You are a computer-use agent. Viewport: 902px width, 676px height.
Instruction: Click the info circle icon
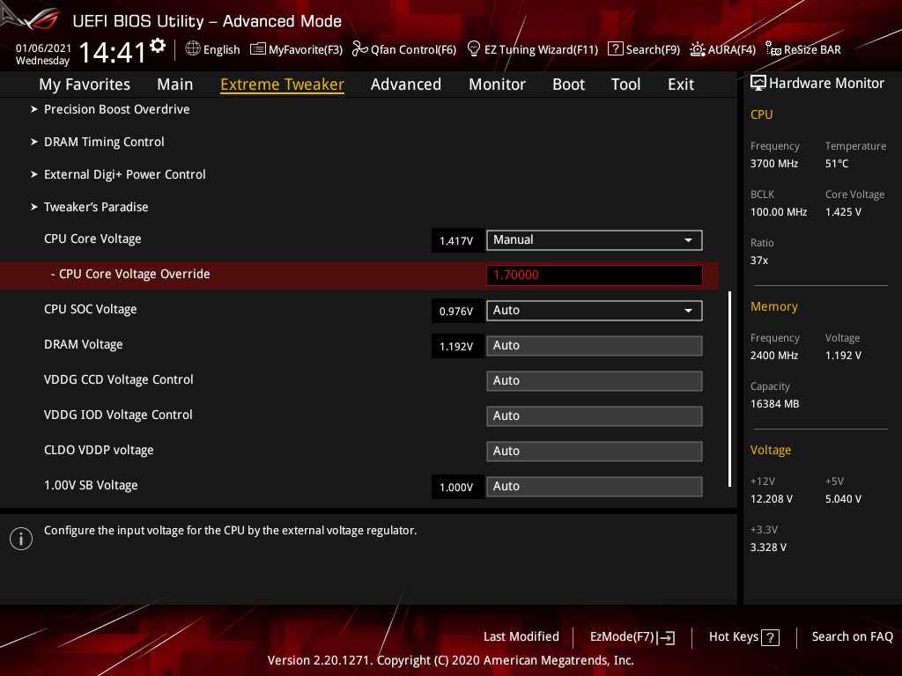21,539
